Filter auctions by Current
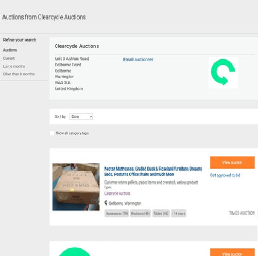The width and height of the screenshot is (258, 256). point(9,59)
